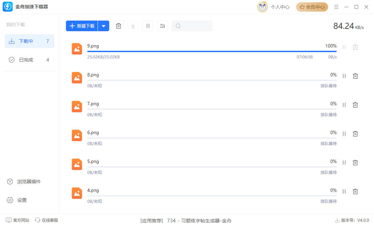Open the download sort order icon
Viewport: 374px width, 227px height.
[x=163, y=26]
